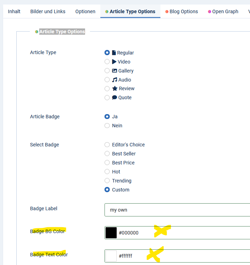This screenshot has width=250, height=265.
Task: Click the Badge Label text field
Action: (177, 210)
